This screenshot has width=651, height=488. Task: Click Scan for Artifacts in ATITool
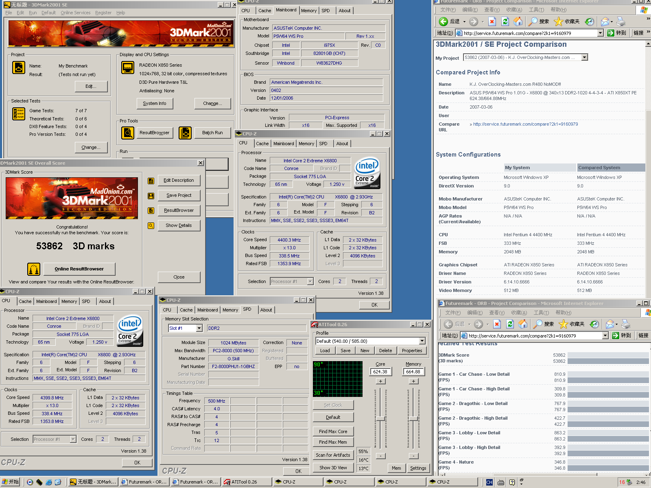333,455
